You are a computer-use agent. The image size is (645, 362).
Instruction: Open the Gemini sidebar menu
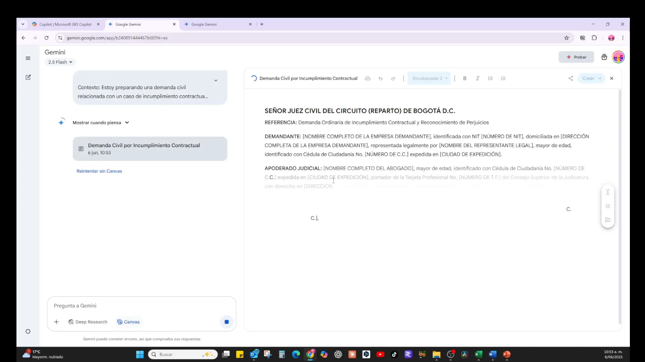[28, 58]
